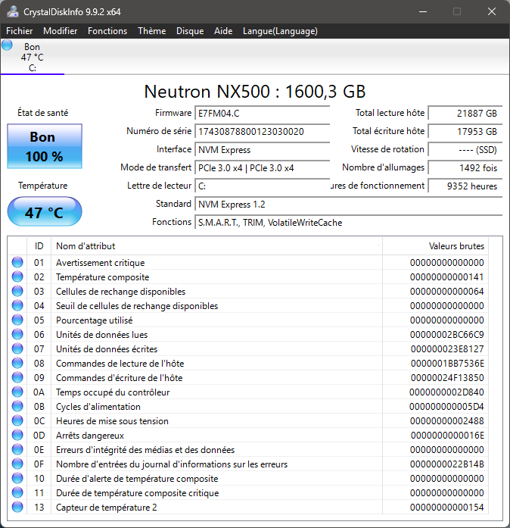Click status icon for Cycles d'alimentation
The image size is (510, 528).
point(17,406)
